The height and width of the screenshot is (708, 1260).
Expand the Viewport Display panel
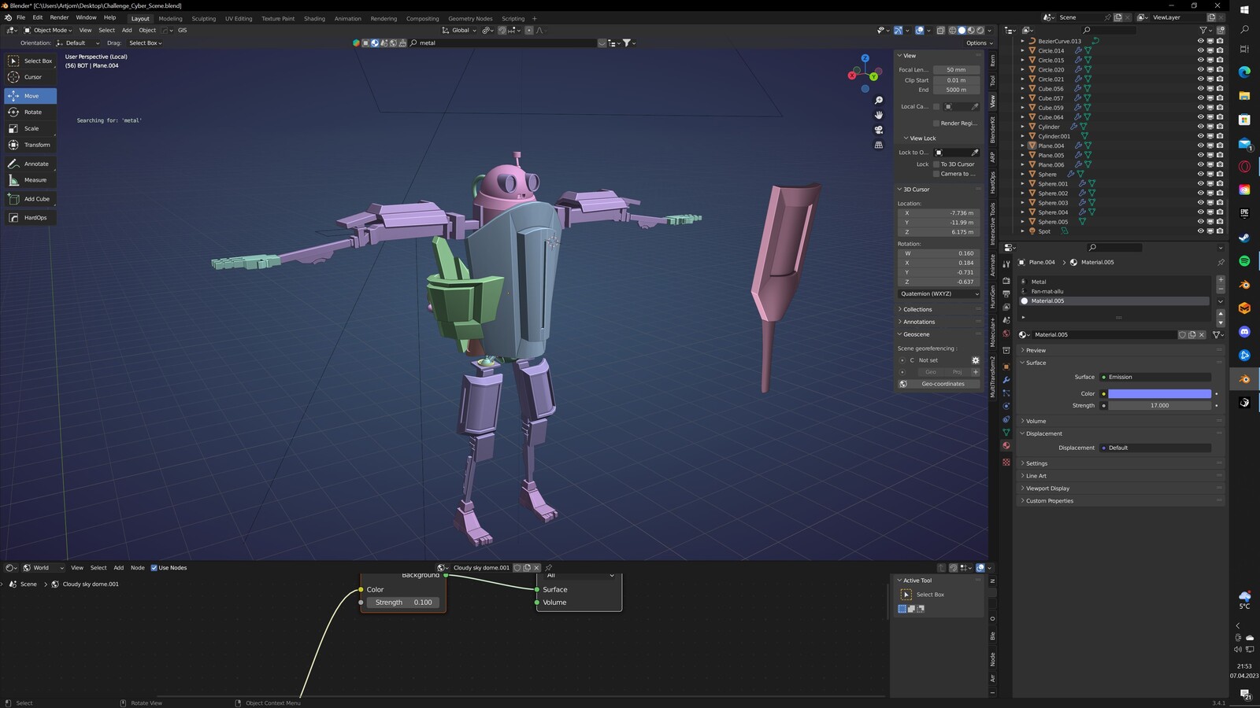click(1047, 489)
